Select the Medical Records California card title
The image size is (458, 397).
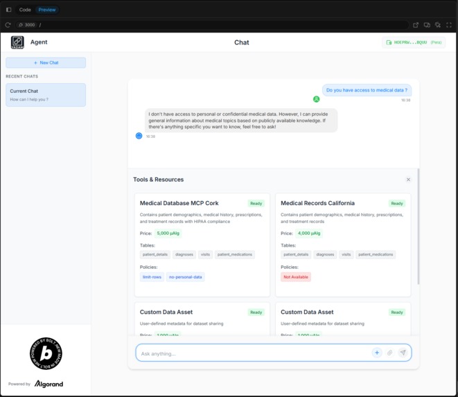pyautogui.click(x=317, y=203)
